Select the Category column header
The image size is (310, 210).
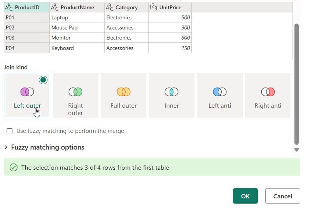126,7
